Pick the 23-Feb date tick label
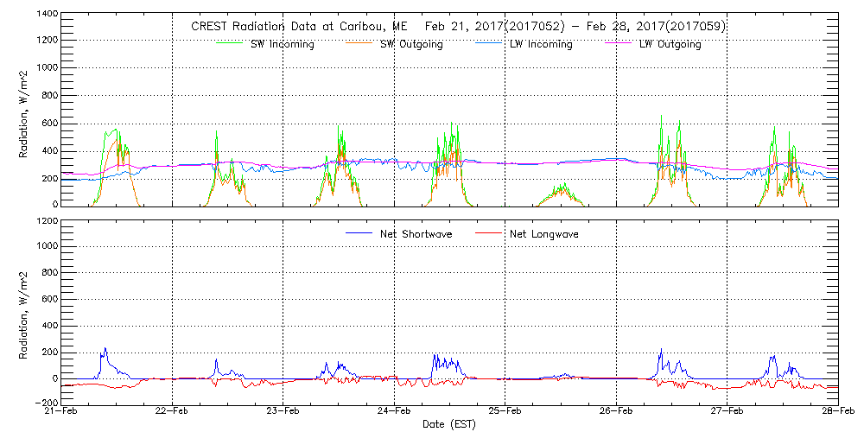Viewport: 864px width, 432px height. (283, 413)
